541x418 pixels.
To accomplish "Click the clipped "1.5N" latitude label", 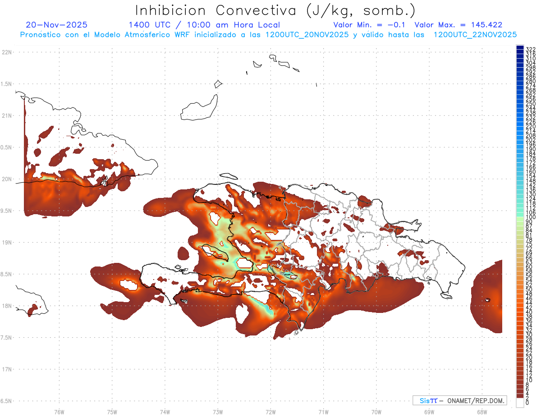I will pyautogui.click(x=6, y=84).
